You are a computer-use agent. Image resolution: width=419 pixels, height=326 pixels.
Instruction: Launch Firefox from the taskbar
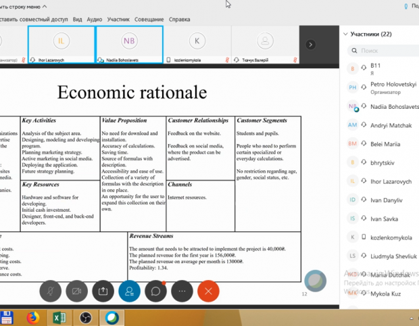(32, 317)
